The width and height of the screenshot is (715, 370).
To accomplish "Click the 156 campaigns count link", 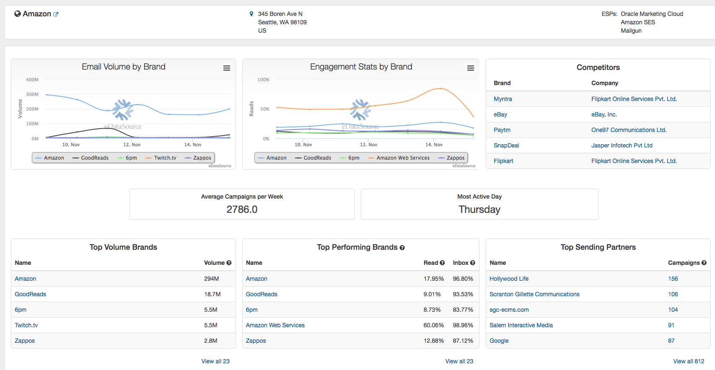I will (x=673, y=279).
